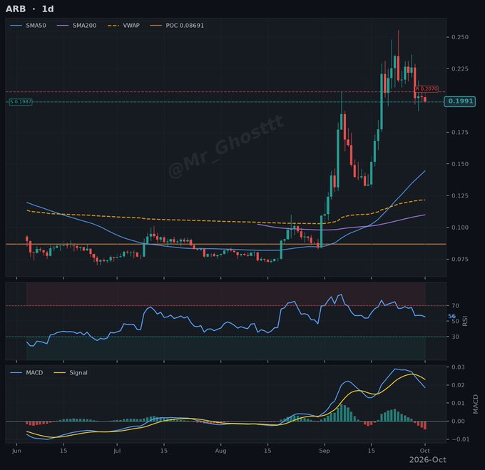Click the 0.175 price axis label
The image size is (485, 470).
click(x=460, y=133)
